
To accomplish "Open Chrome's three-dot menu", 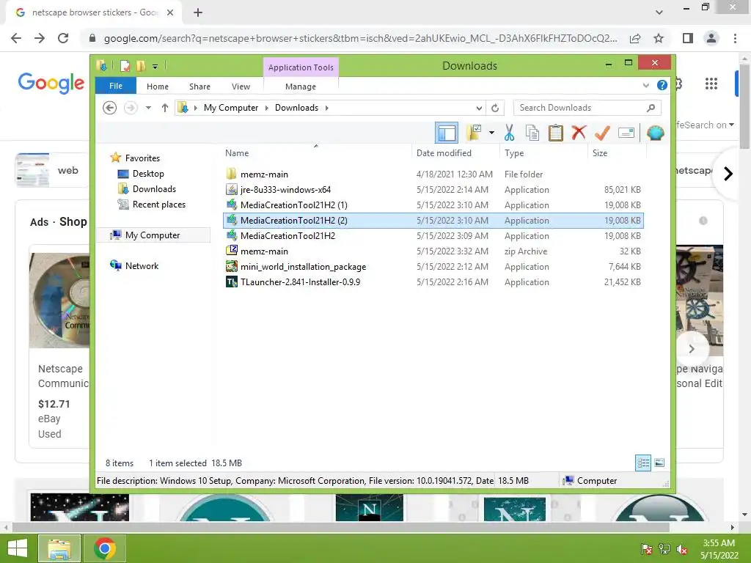I will click(735, 38).
